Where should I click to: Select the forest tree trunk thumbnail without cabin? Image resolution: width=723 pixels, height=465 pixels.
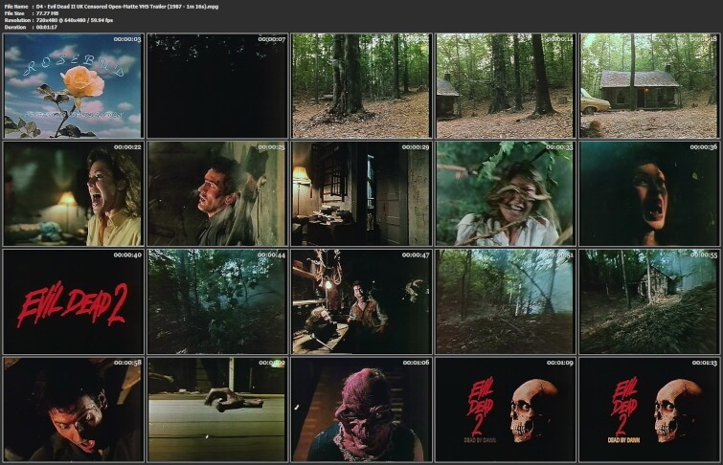tap(361, 86)
